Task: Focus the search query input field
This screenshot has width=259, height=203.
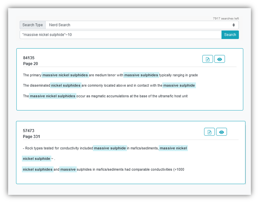Action: (x=121, y=35)
